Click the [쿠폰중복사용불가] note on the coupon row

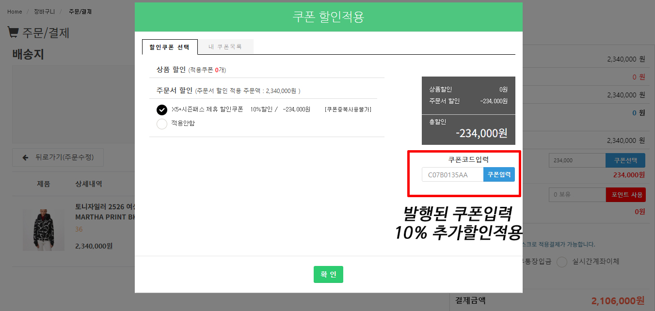348,109
